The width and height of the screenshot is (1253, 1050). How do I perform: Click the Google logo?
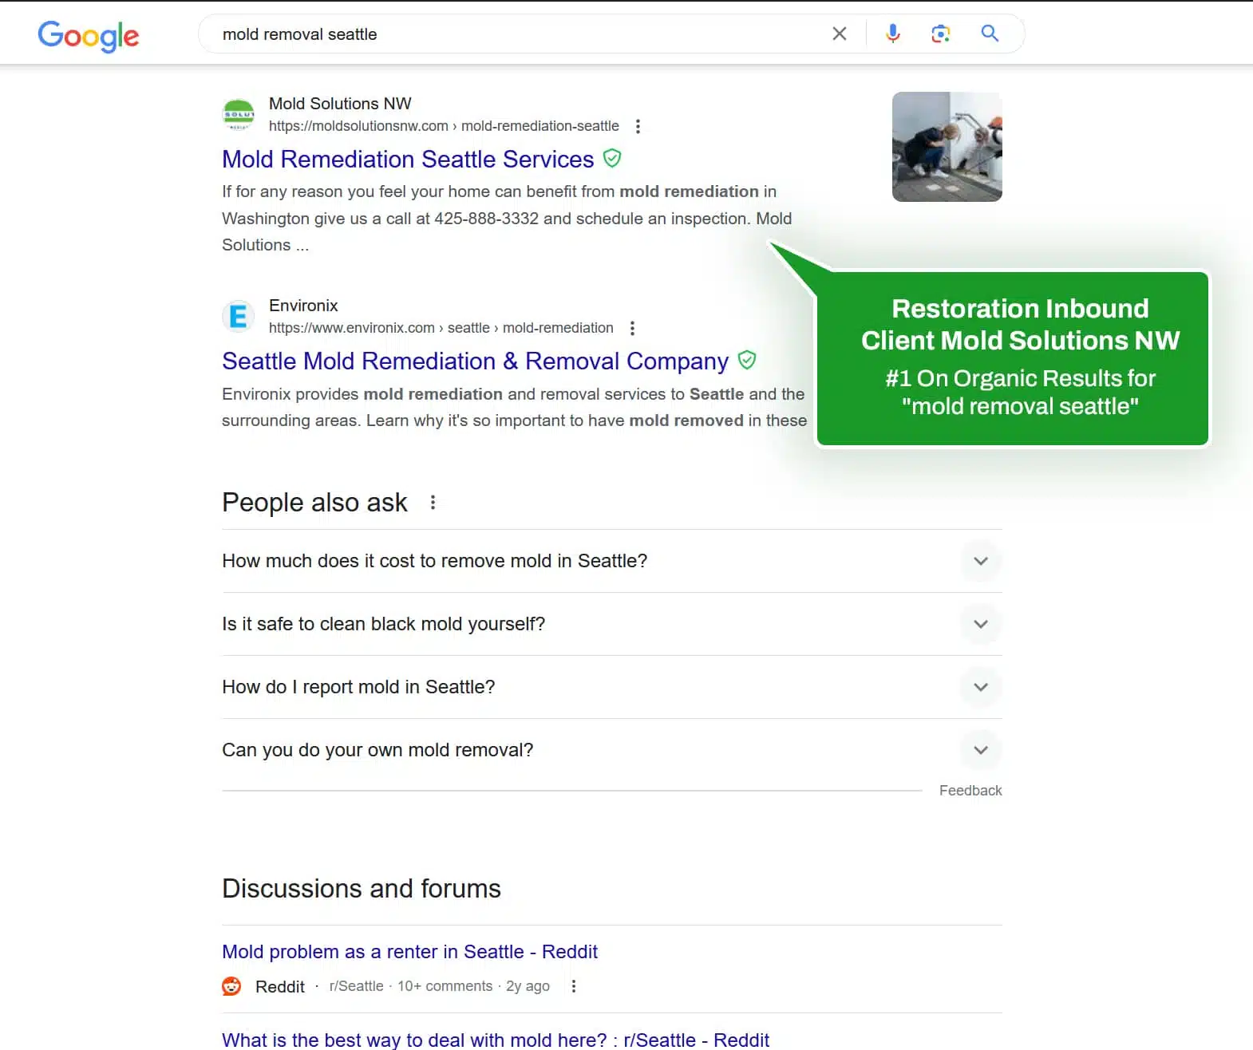tap(88, 35)
